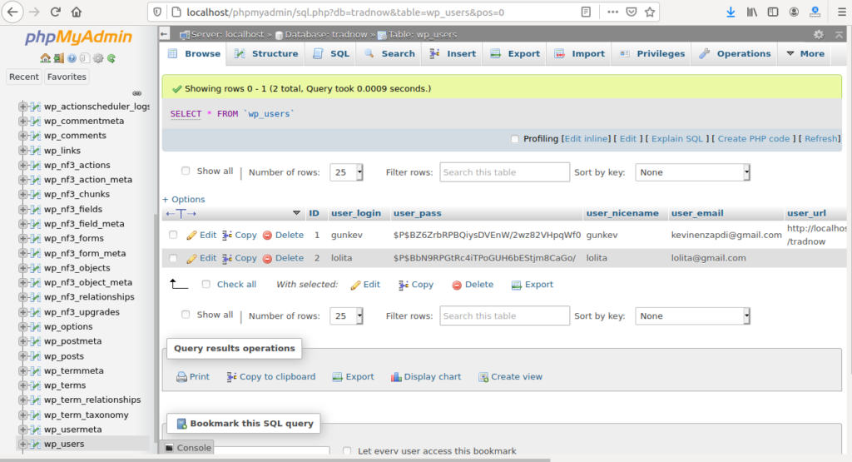
Task: Click the lolita@gmail.com cell
Action: click(709, 258)
